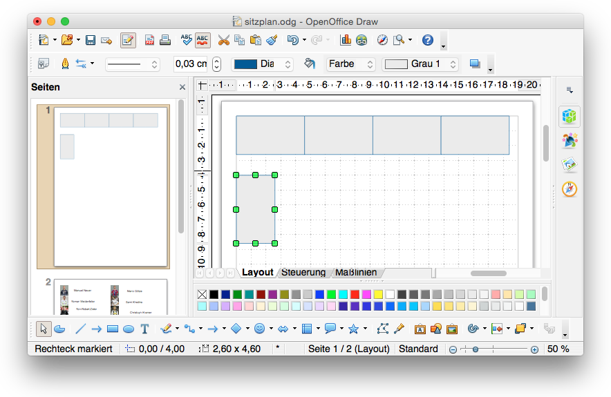Select page 2 thumbnail with photos

pos(111,297)
